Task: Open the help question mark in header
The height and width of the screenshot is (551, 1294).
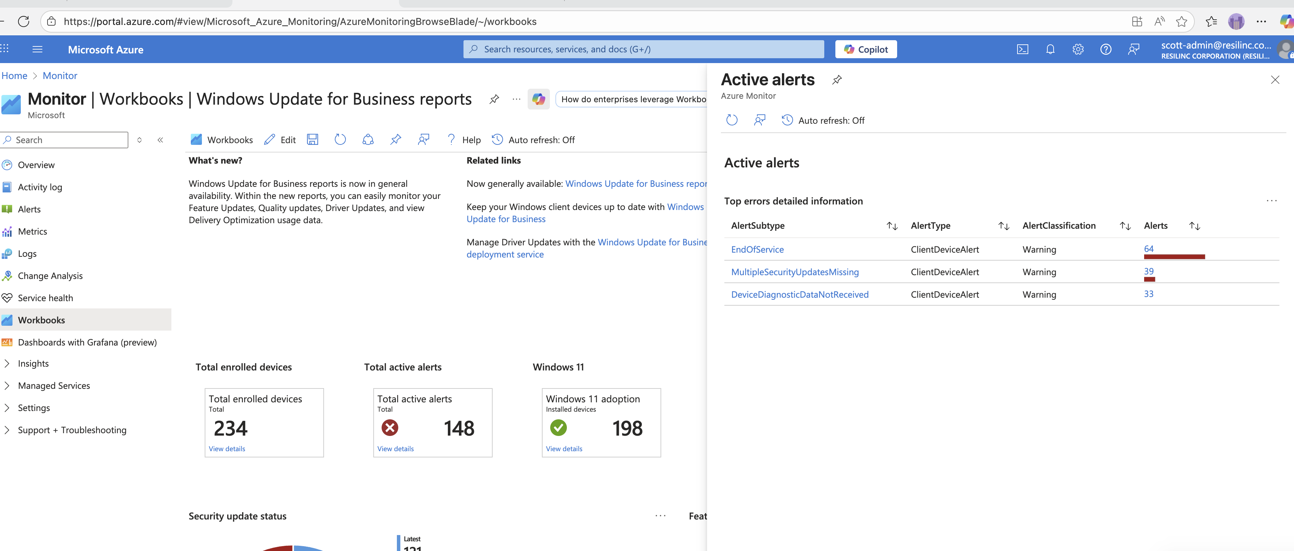Action: point(1106,49)
